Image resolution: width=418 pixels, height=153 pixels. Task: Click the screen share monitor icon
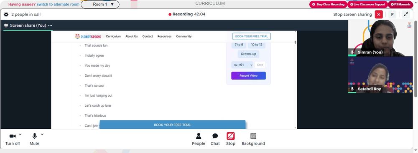click(6, 25)
